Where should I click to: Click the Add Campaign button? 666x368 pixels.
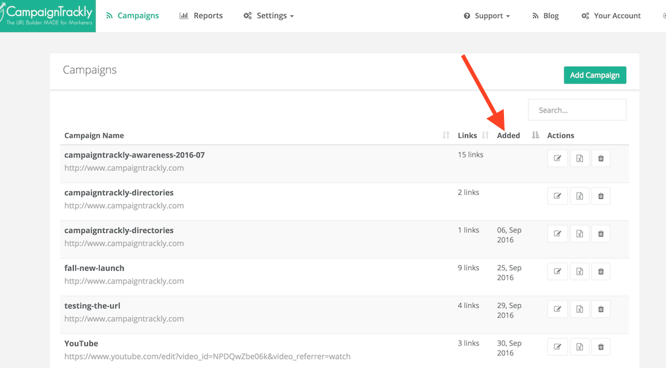(x=595, y=75)
